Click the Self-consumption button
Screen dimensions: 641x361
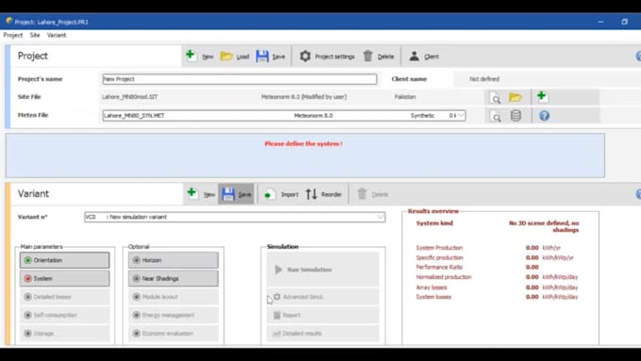coord(65,315)
